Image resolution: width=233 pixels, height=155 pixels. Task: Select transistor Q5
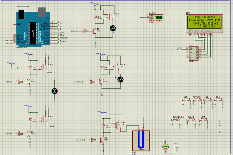102,140
